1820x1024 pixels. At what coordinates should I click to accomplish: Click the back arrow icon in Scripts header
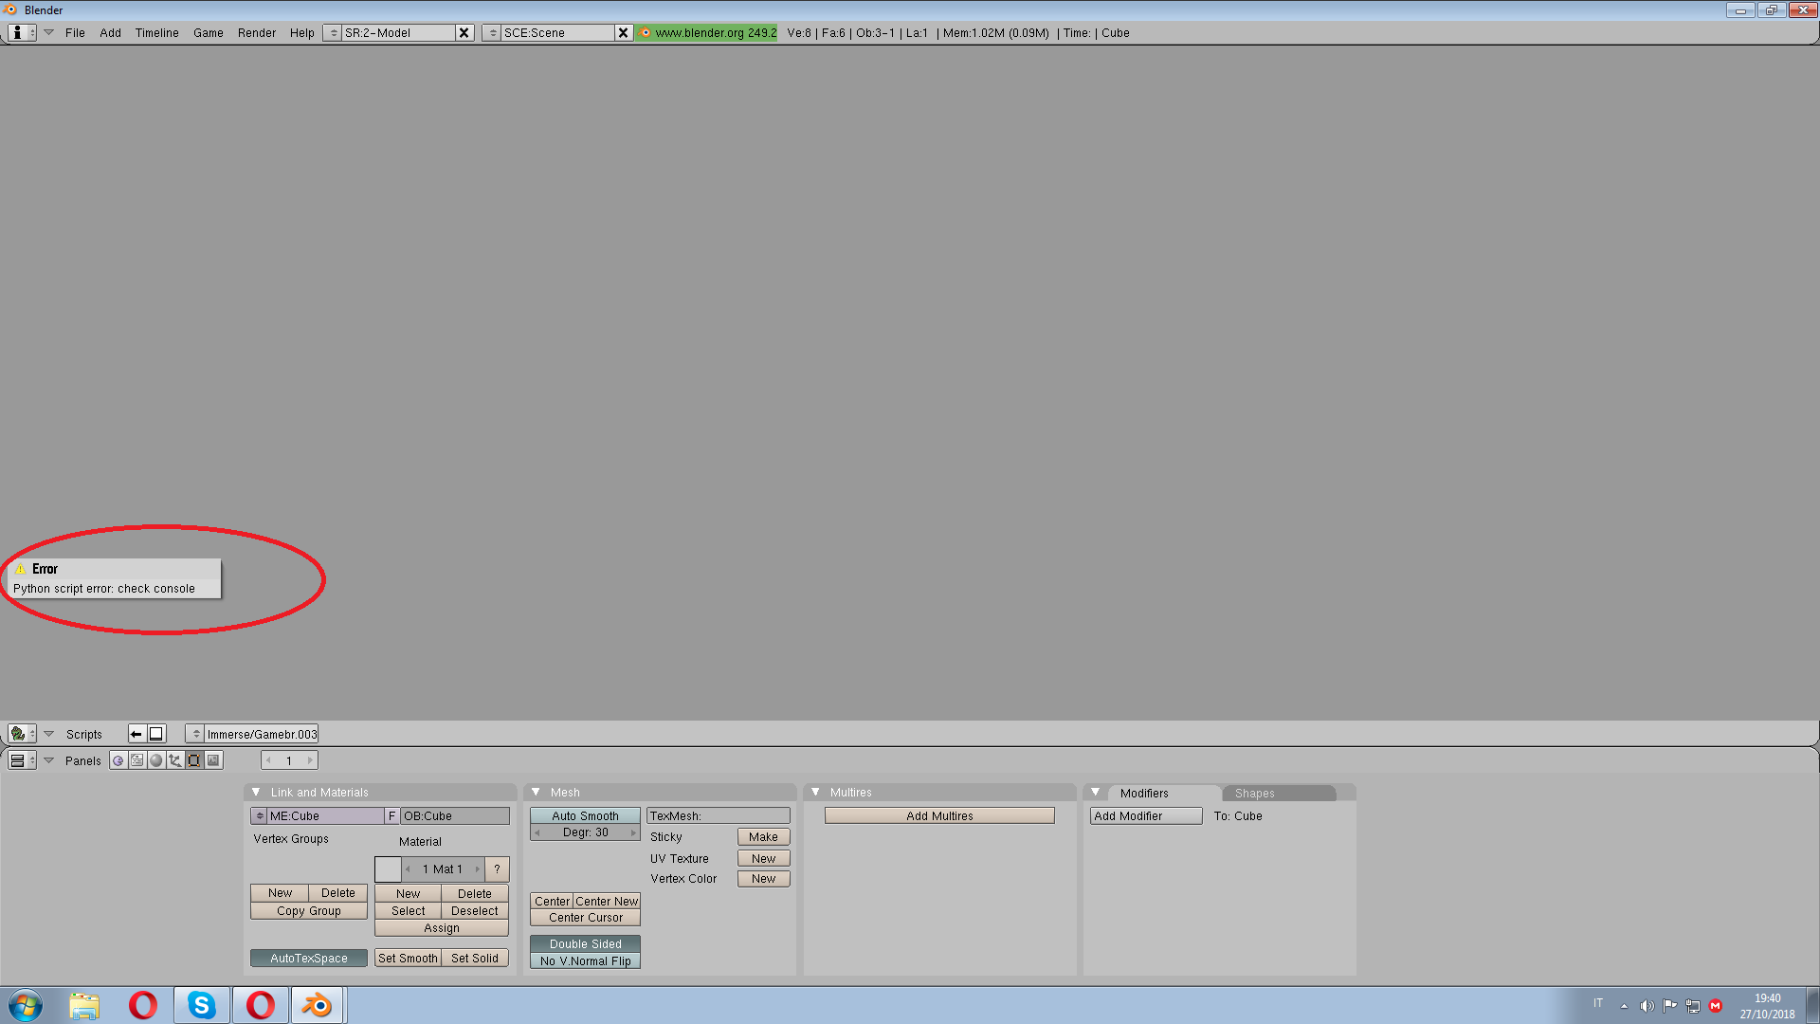(x=136, y=734)
